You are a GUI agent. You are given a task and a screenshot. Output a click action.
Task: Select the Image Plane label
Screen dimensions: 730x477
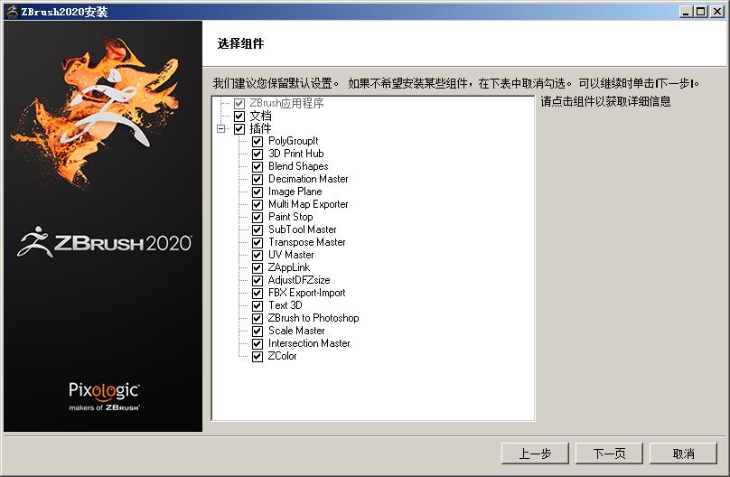[x=295, y=192]
